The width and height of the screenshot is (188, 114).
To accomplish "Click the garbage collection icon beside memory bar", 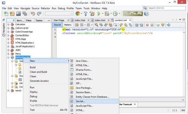I will point(146,14).
